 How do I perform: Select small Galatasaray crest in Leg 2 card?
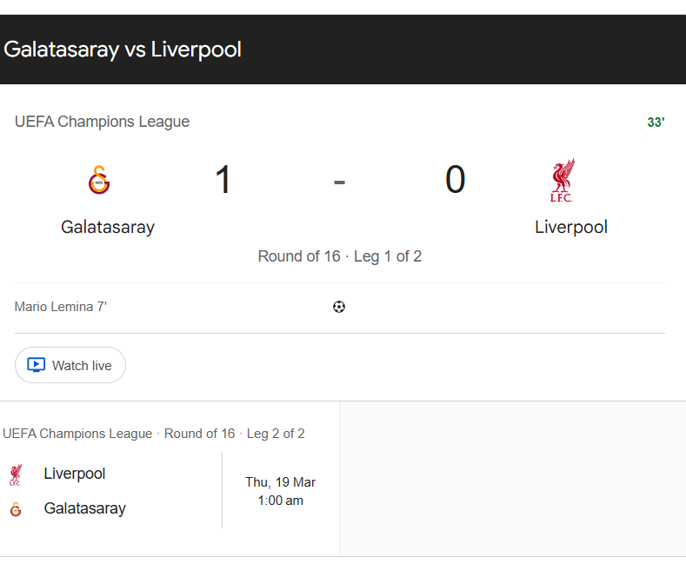tap(15, 509)
